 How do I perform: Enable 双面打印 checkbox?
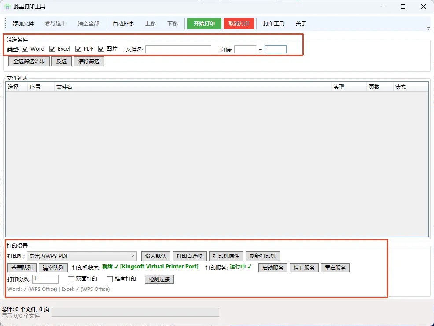71,279
